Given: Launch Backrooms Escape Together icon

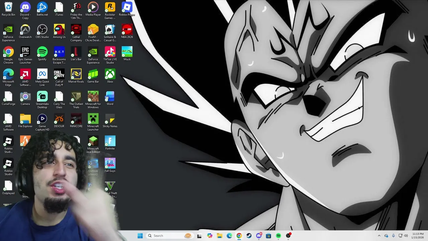Looking at the screenshot, I should pos(59,56).
